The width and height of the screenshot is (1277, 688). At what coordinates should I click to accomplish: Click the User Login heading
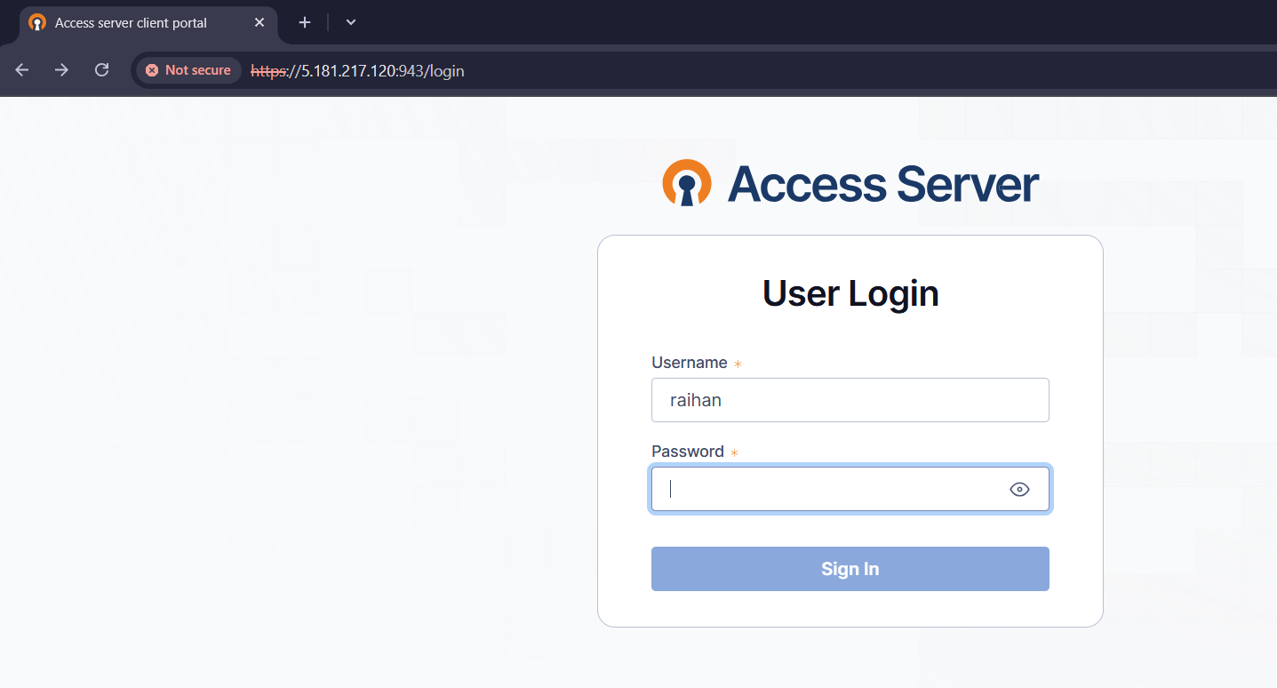[850, 293]
